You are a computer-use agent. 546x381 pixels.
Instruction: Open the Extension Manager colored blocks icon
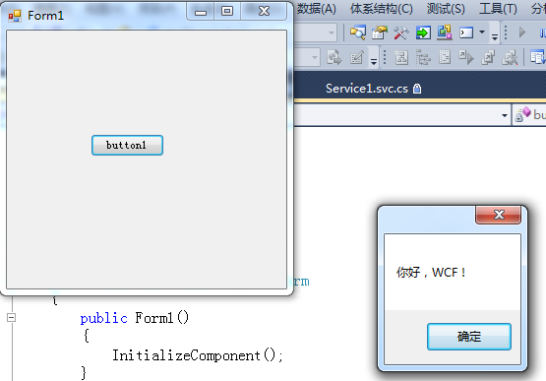(445, 32)
